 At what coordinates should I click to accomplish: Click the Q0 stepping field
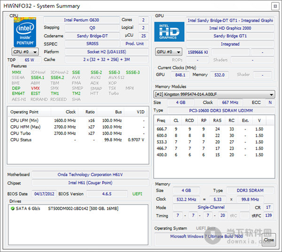tap(92, 28)
